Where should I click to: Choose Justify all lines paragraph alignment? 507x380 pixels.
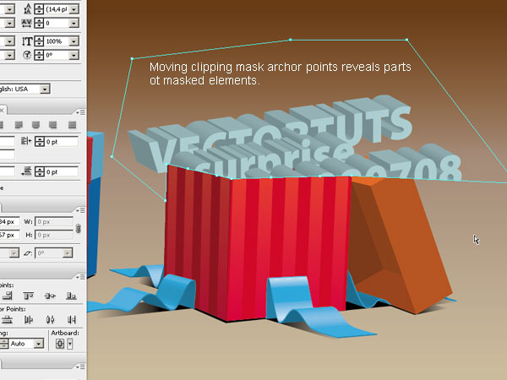pyautogui.click(x=72, y=125)
